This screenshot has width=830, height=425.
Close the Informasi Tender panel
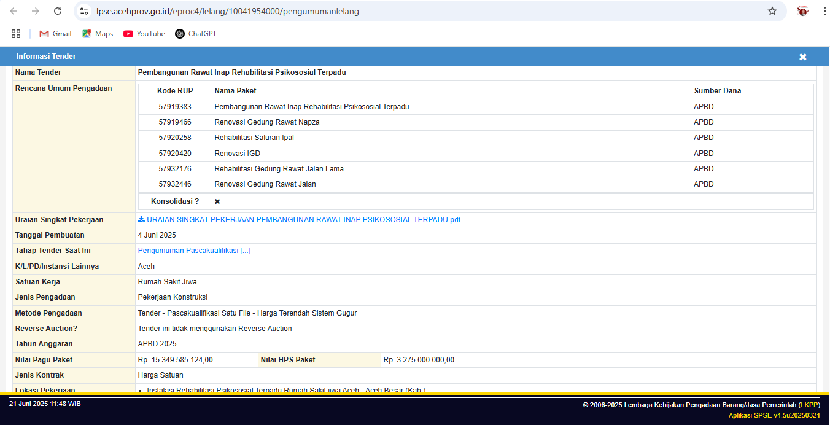(x=802, y=57)
